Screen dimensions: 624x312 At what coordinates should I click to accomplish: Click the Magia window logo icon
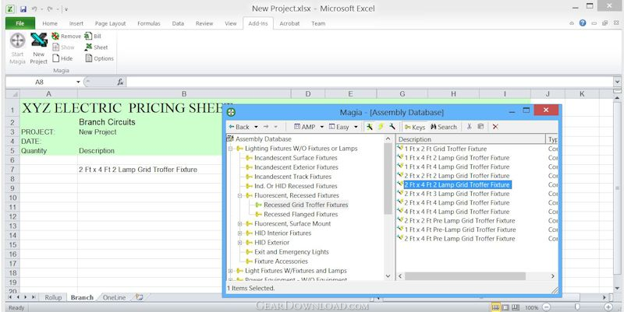pos(231,112)
